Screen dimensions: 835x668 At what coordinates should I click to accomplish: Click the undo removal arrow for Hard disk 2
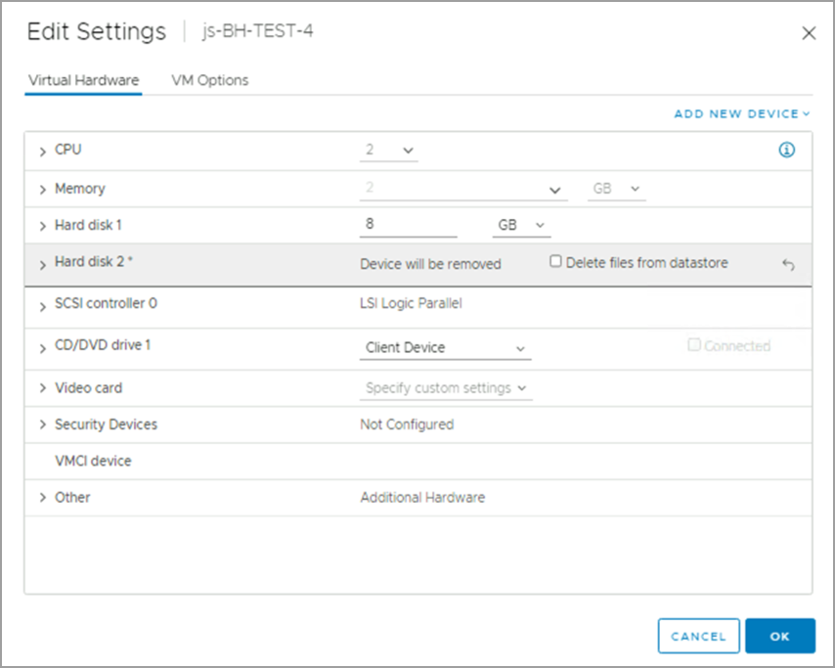(788, 264)
